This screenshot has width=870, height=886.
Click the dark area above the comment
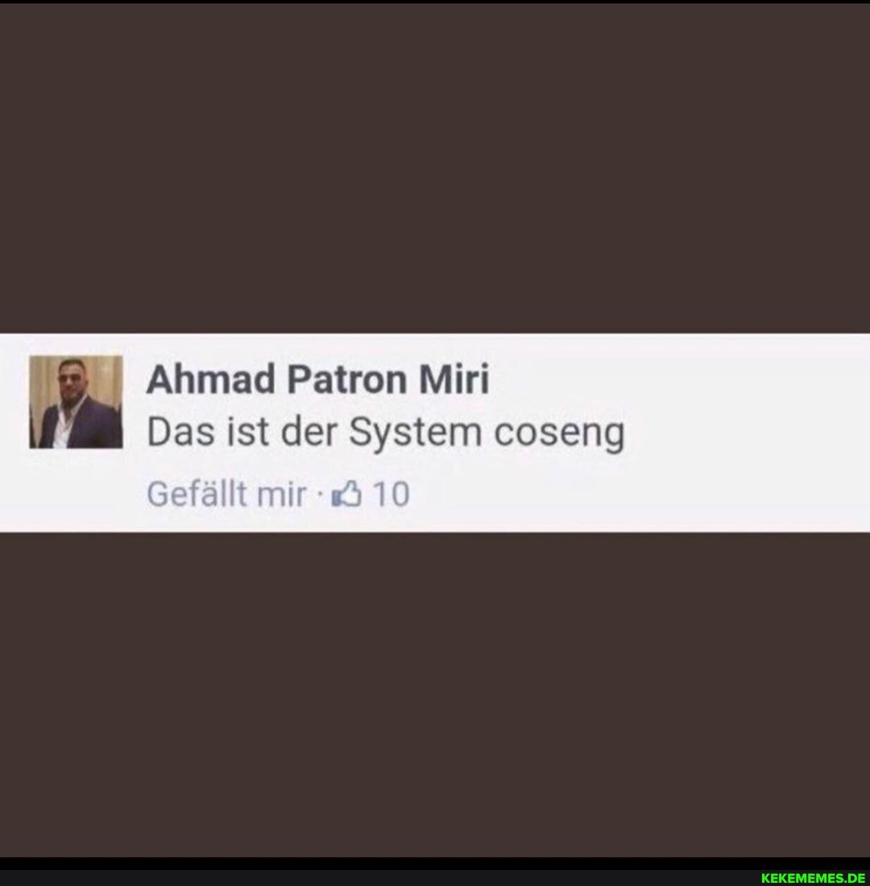(x=435, y=168)
